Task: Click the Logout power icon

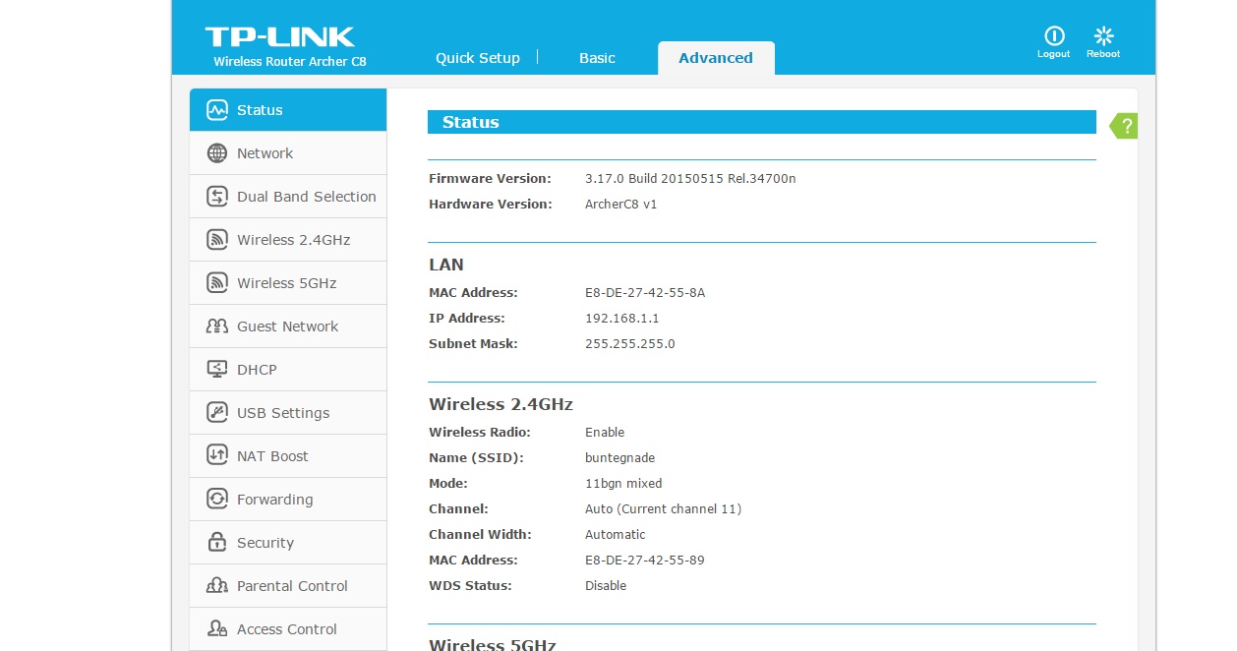Action: point(1054,35)
